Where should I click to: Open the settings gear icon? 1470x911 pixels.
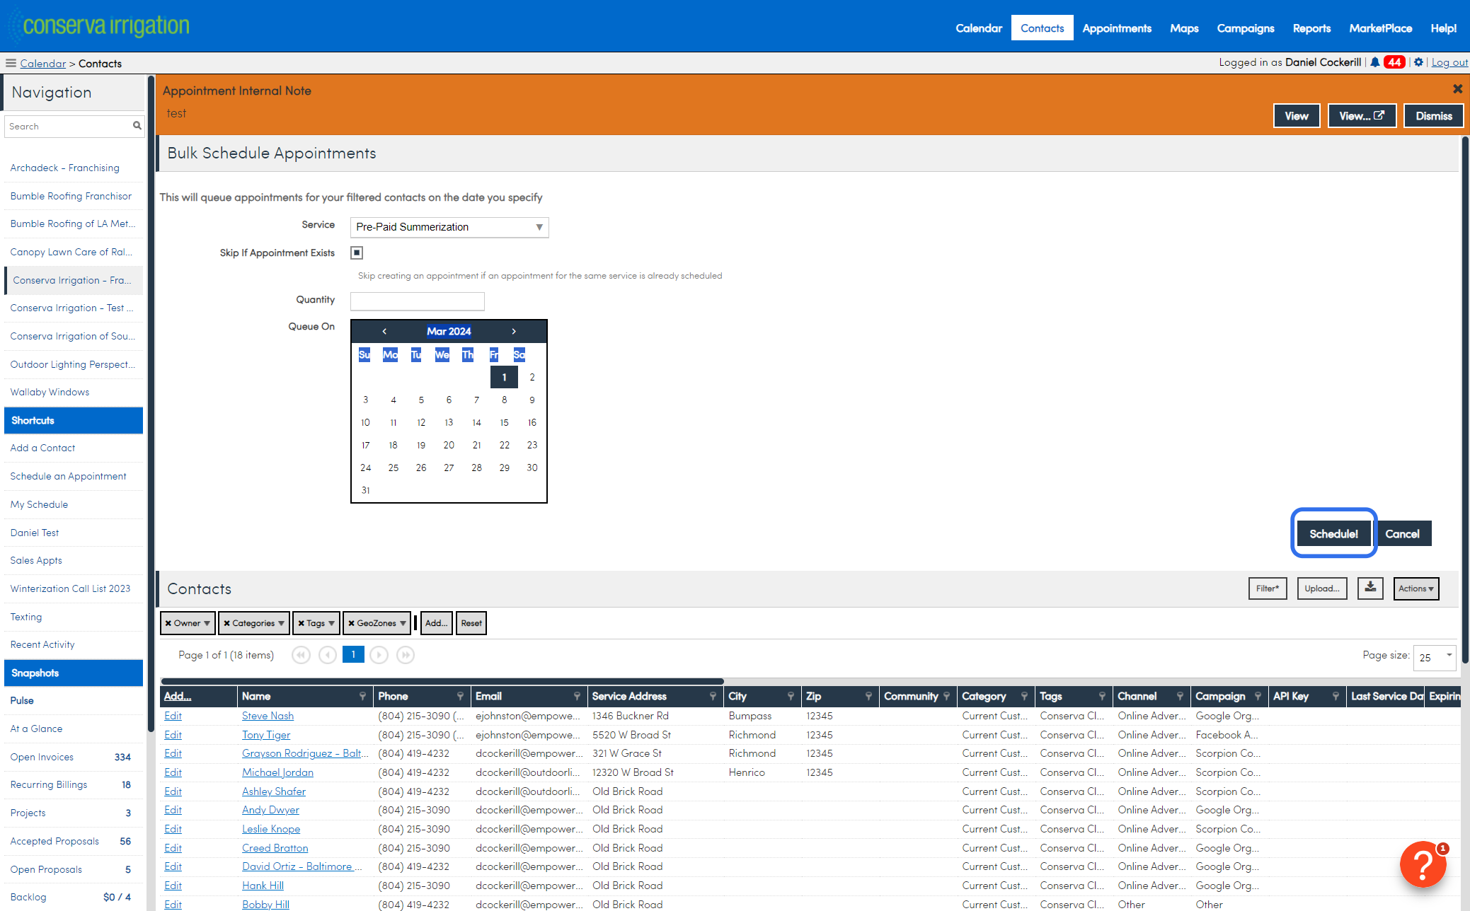pyautogui.click(x=1418, y=62)
